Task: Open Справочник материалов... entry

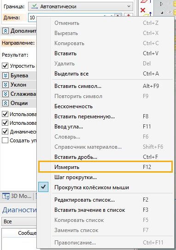Action: click(106, 147)
